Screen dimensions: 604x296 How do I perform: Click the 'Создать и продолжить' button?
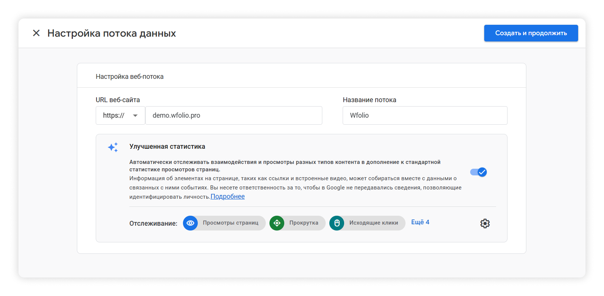tap(531, 33)
